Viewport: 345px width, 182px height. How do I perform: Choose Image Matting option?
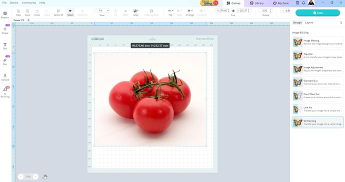click(317, 42)
